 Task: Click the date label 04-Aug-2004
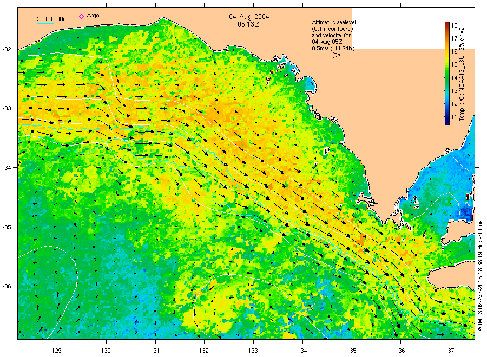click(x=249, y=17)
